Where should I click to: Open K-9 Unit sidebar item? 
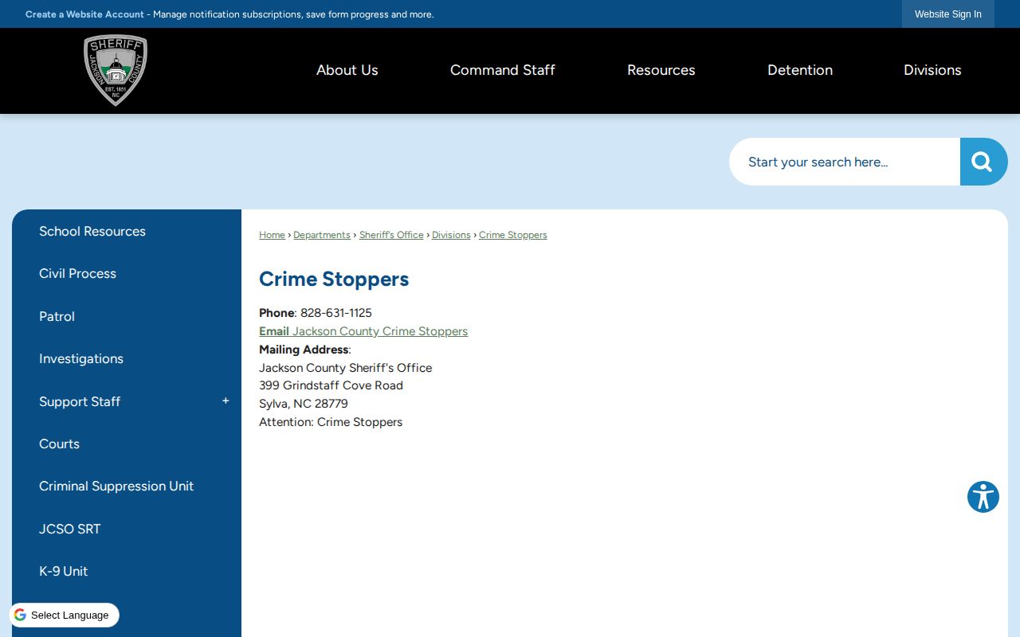[127, 571]
